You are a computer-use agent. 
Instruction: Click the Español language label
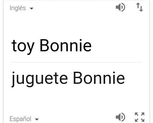(x=20, y=119)
